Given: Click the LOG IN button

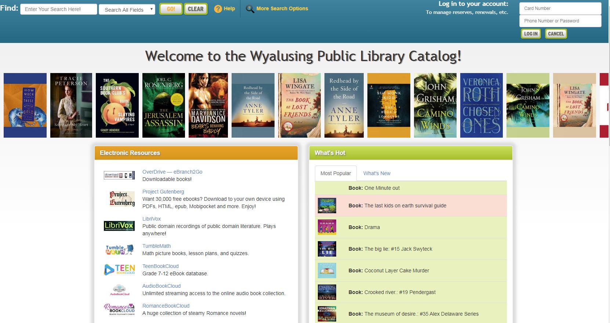Looking at the screenshot, I should click(531, 34).
